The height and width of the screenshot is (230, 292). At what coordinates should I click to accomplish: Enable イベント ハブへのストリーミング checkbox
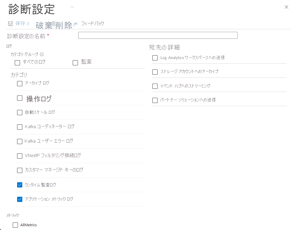click(155, 86)
